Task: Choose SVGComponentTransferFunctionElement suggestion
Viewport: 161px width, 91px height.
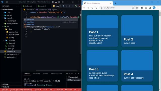Action: click(51, 27)
